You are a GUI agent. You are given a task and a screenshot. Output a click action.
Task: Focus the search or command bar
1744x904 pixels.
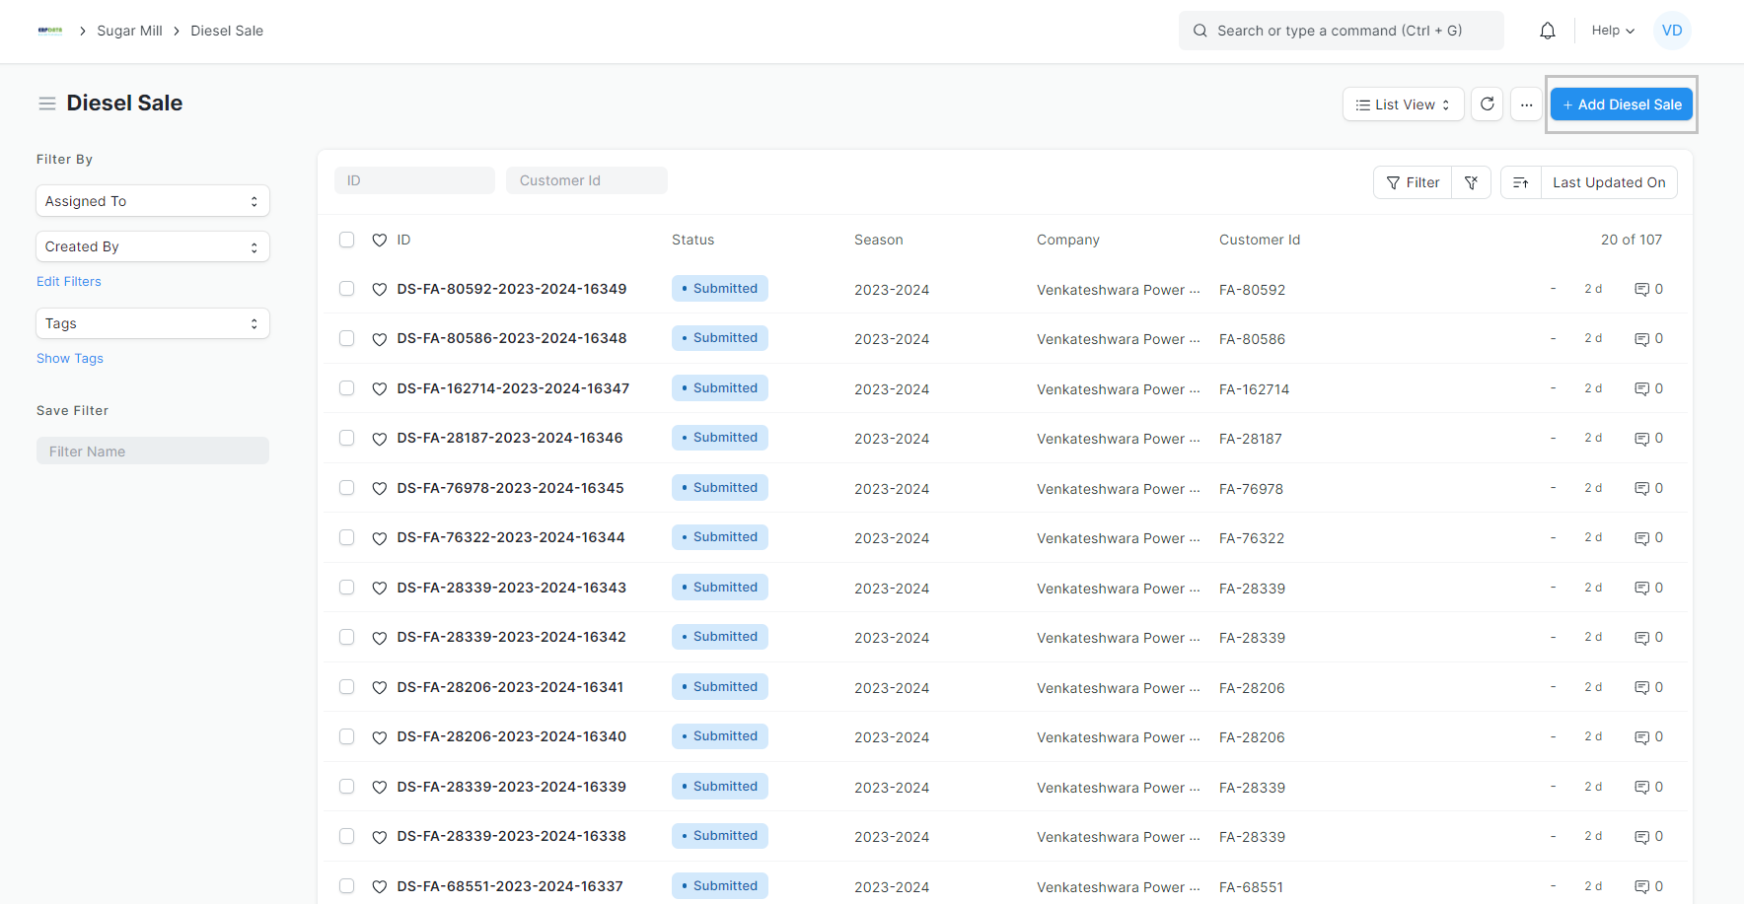click(x=1342, y=31)
